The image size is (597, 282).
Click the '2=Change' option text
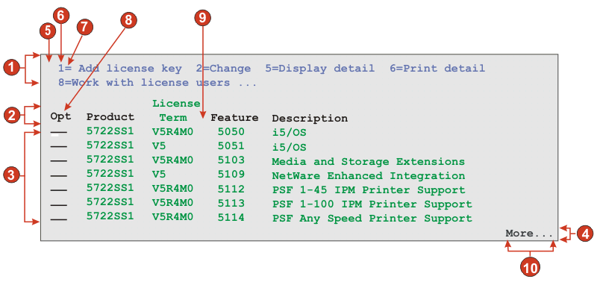[x=223, y=69]
